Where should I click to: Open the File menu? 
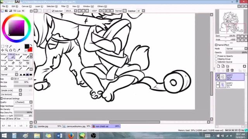click(5, 6)
